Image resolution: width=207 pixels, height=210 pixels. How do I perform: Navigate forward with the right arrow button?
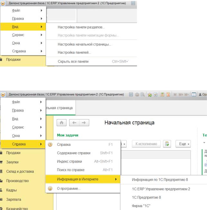84,123
